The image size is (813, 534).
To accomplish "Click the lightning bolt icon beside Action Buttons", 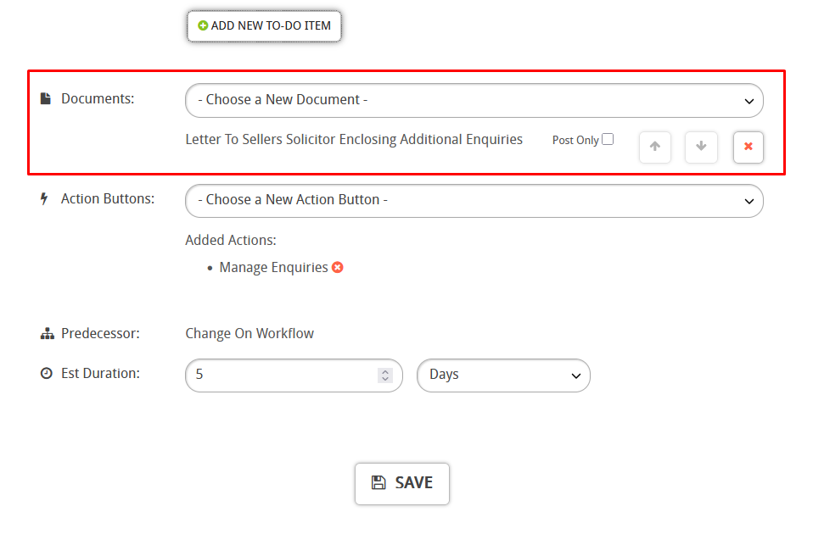I will tap(45, 199).
